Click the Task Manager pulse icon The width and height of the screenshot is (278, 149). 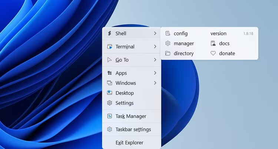pyautogui.click(x=109, y=116)
